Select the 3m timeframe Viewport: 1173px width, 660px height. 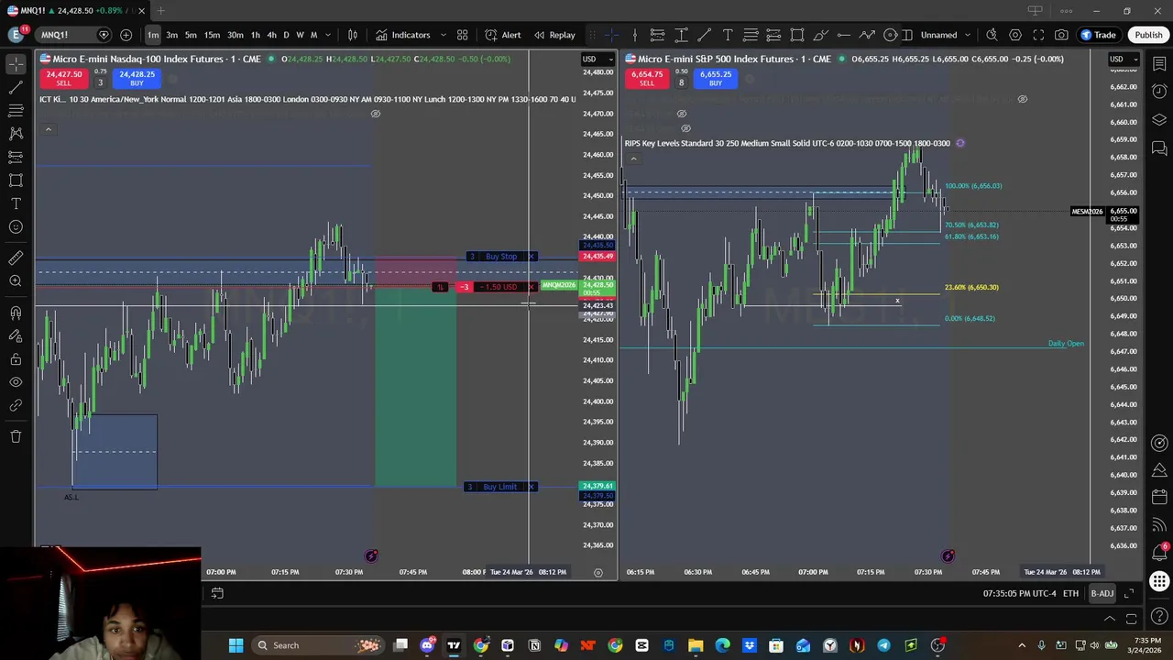click(x=172, y=35)
